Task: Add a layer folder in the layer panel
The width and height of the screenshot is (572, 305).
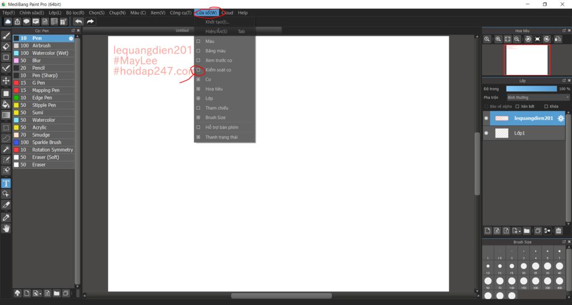Action: tap(527, 231)
